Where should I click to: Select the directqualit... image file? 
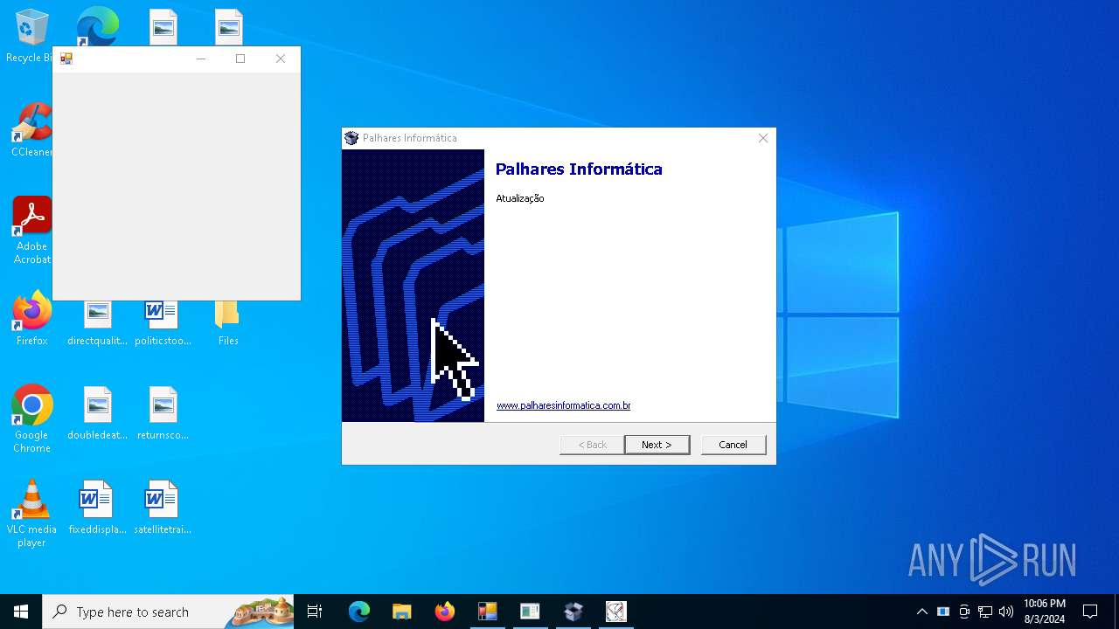click(97, 321)
